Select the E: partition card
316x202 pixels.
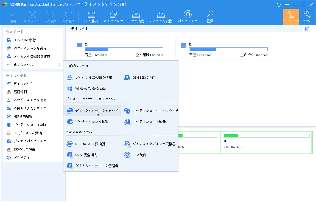click(225, 49)
